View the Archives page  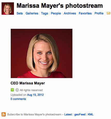click(70, 13)
